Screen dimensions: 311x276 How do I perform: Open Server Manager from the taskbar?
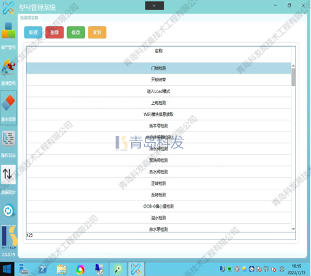[23, 269]
